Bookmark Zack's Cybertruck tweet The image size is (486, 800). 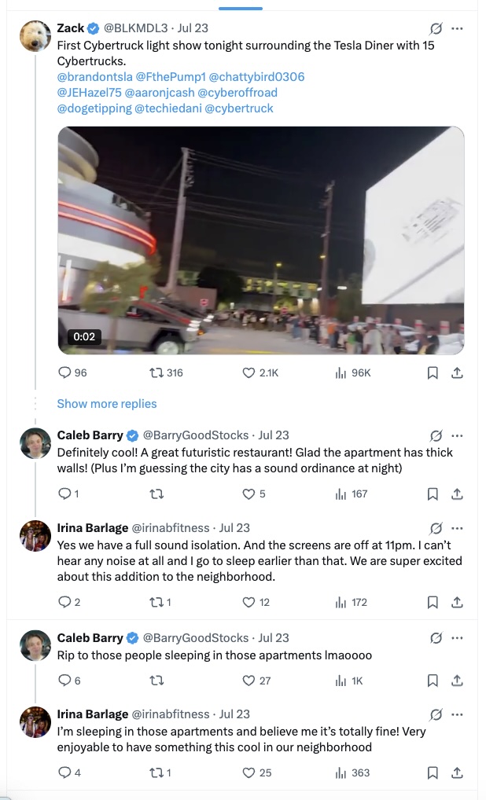(433, 372)
